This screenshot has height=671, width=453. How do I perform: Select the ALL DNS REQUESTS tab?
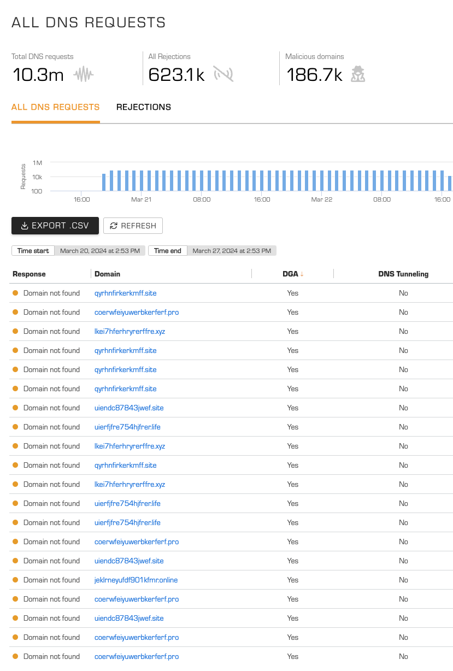(x=55, y=107)
